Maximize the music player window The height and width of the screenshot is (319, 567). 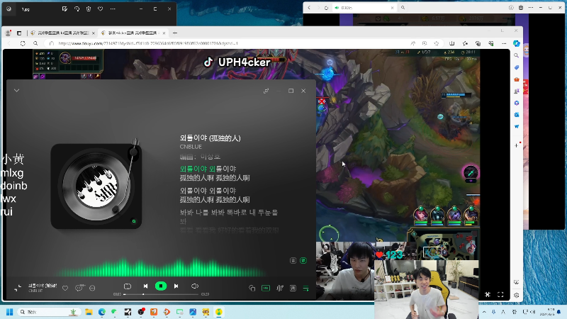click(291, 91)
